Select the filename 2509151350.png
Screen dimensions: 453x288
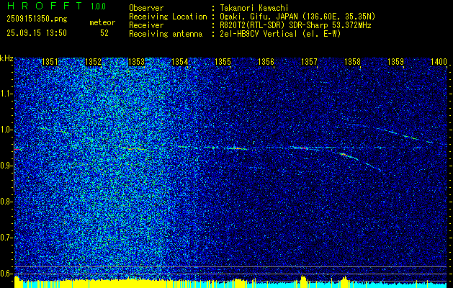pyautogui.click(x=37, y=19)
